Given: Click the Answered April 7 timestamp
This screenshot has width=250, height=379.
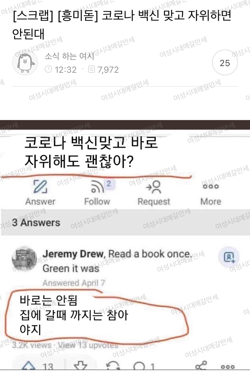Looking at the screenshot, I should [x=74, y=283].
